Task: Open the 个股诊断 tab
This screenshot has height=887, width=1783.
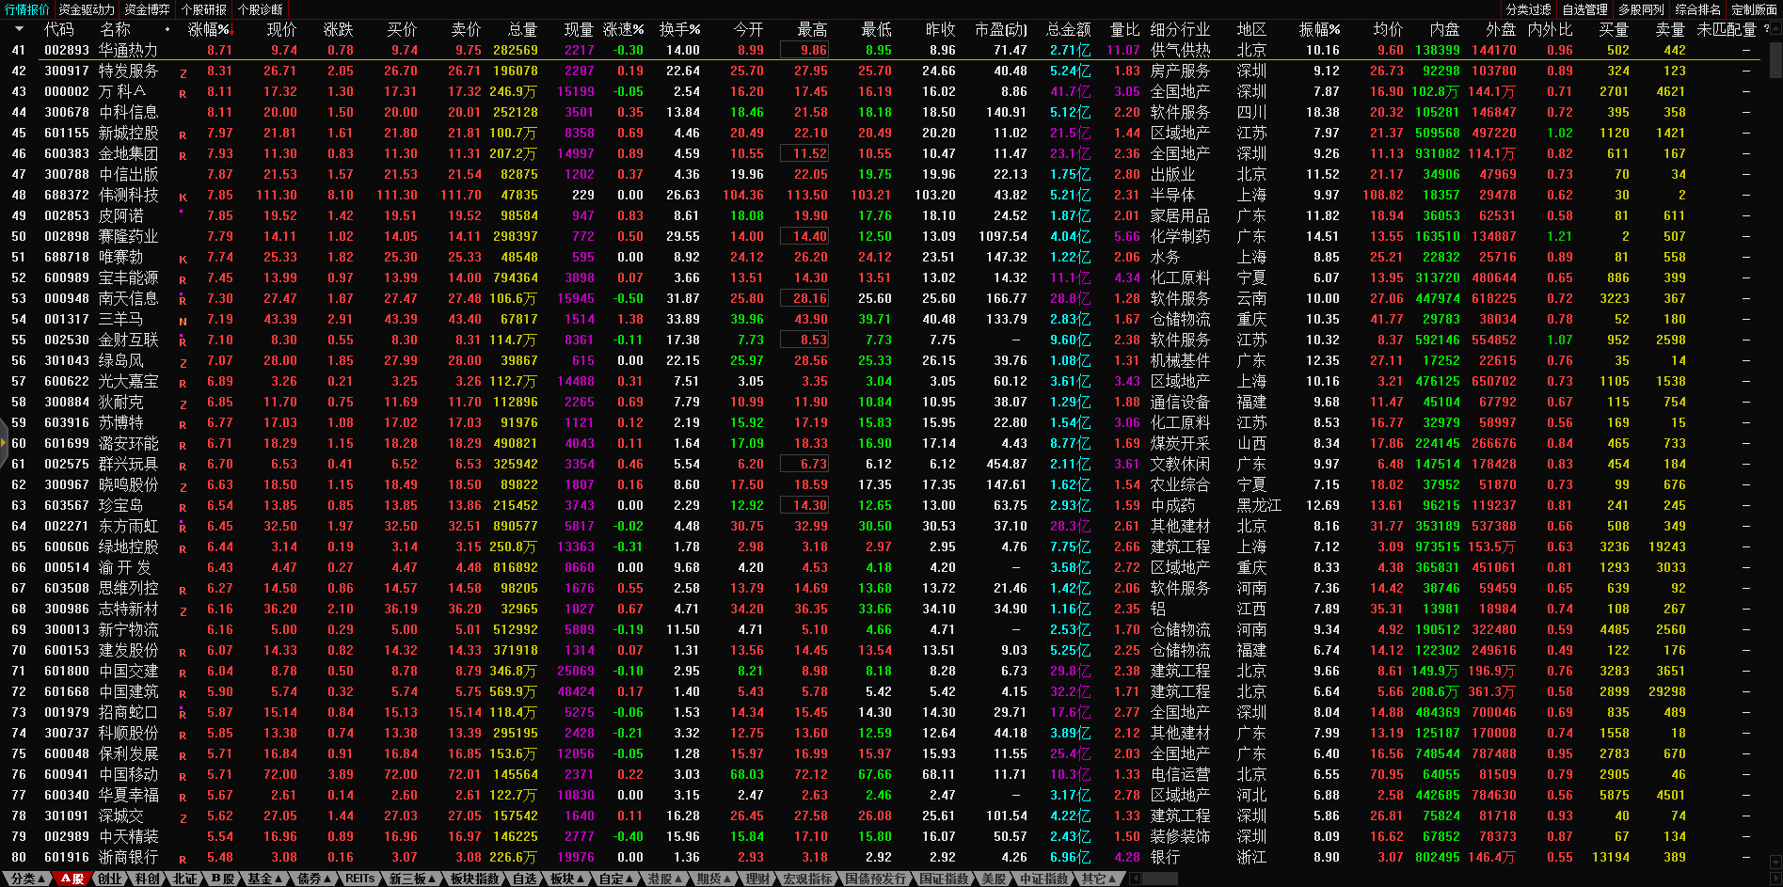Action: point(261,9)
